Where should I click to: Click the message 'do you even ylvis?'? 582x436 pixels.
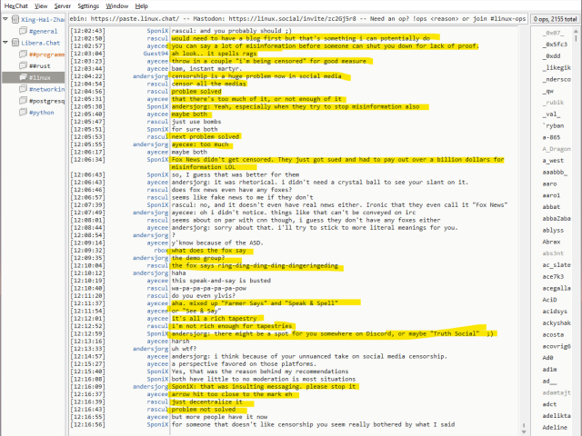point(203,296)
